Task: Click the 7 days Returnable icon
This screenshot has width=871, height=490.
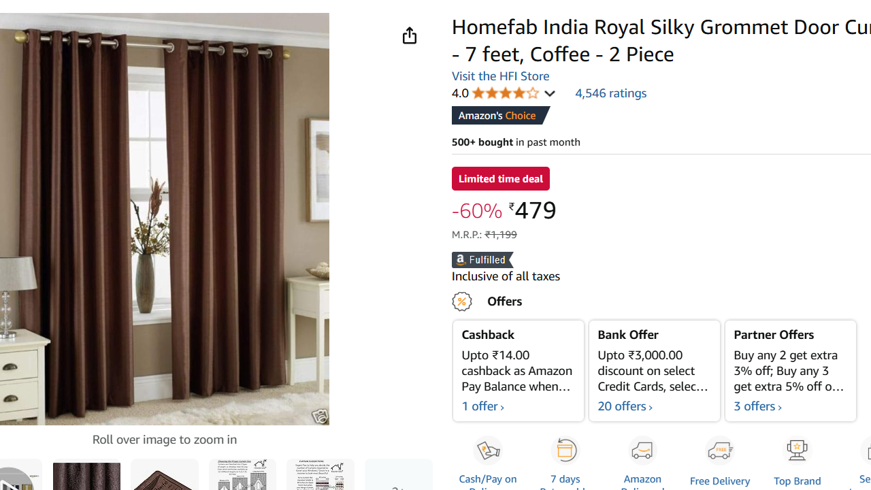Action: click(565, 451)
